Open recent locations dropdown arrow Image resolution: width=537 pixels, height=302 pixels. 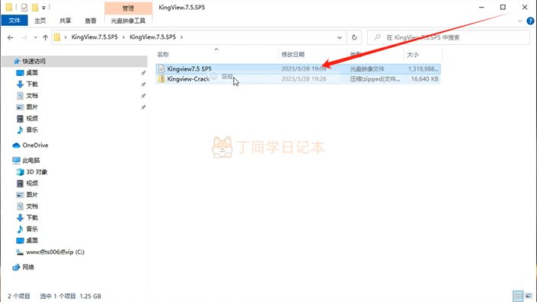coord(35,37)
